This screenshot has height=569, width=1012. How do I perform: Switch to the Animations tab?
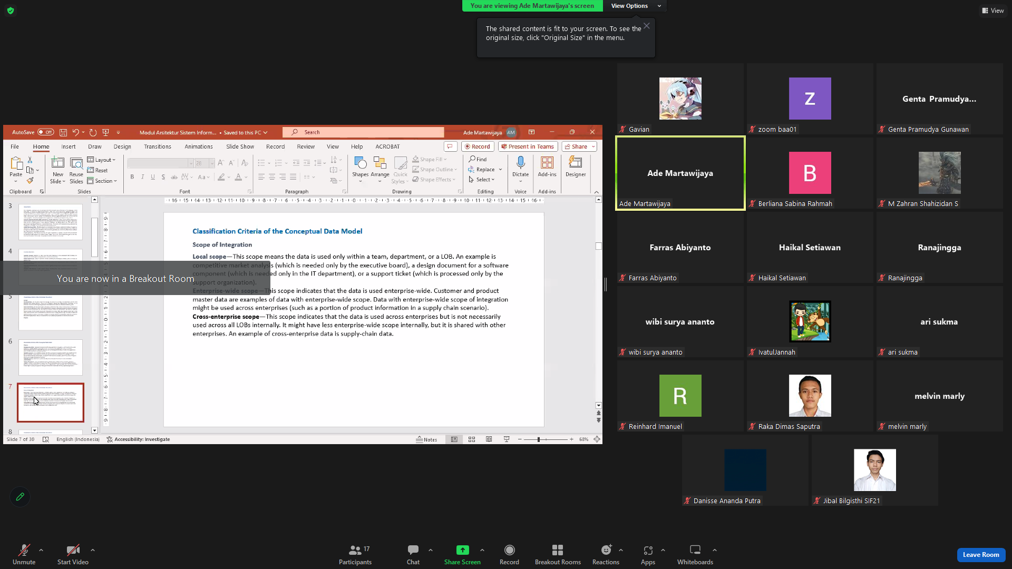(199, 146)
